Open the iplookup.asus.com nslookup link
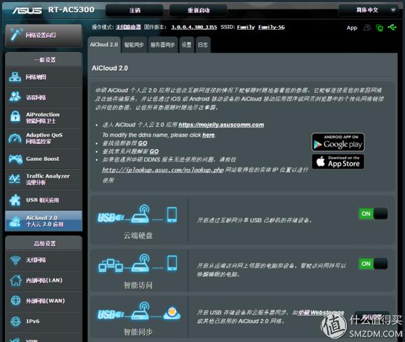The image size is (405, 342). click(163, 170)
